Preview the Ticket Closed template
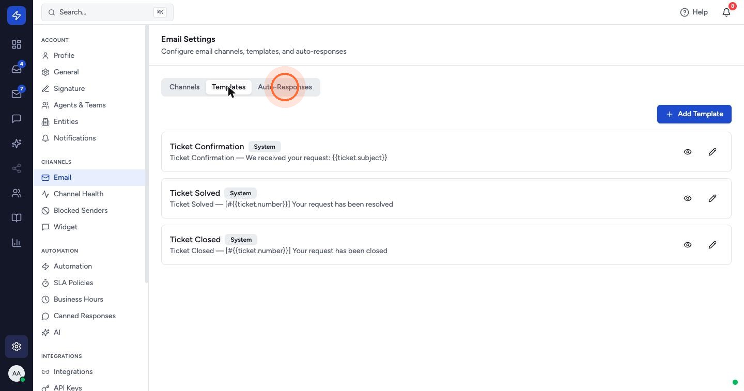Image resolution: width=744 pixels, height=391 pixels. coord(688,245)
